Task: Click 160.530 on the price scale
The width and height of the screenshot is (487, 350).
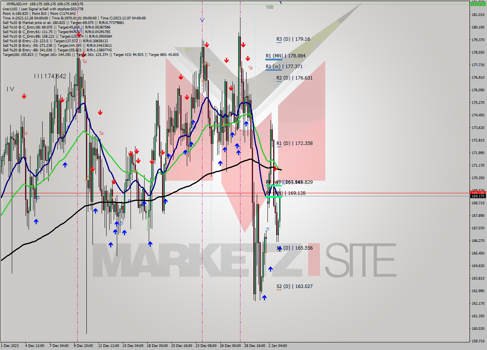Action: [x=477, y=328]
